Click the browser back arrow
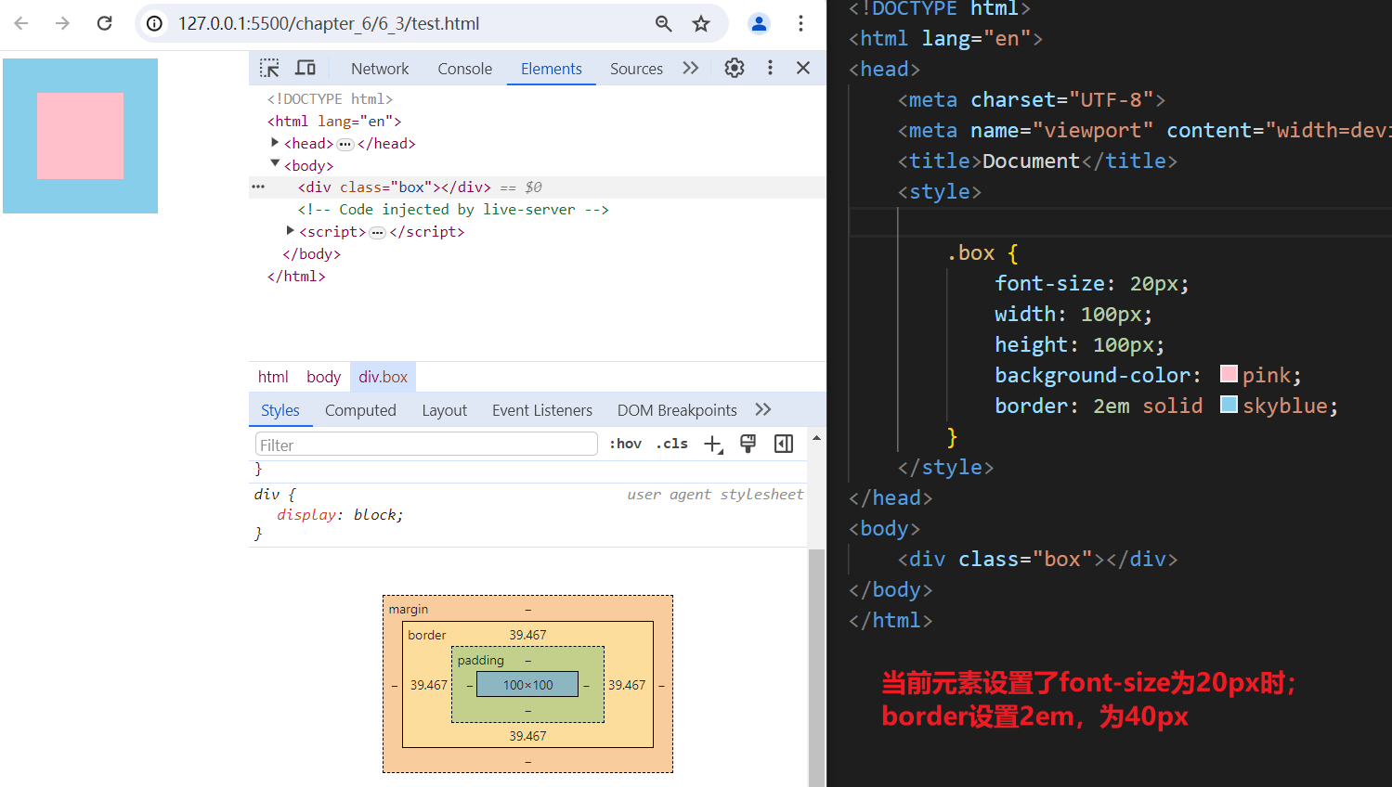 click(x=21, y=23)
